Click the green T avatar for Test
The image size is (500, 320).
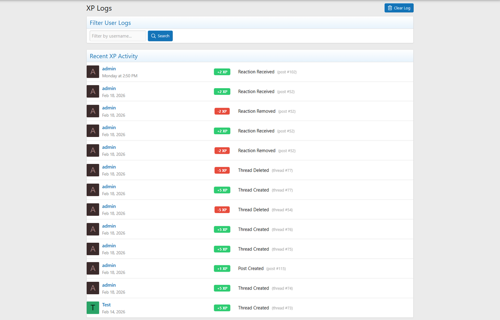pos(93,308)
